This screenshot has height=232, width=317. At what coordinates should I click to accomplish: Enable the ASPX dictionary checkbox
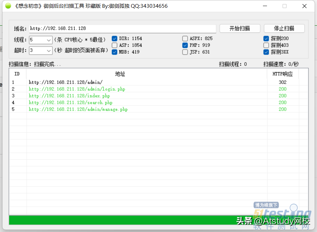(185, 38)
